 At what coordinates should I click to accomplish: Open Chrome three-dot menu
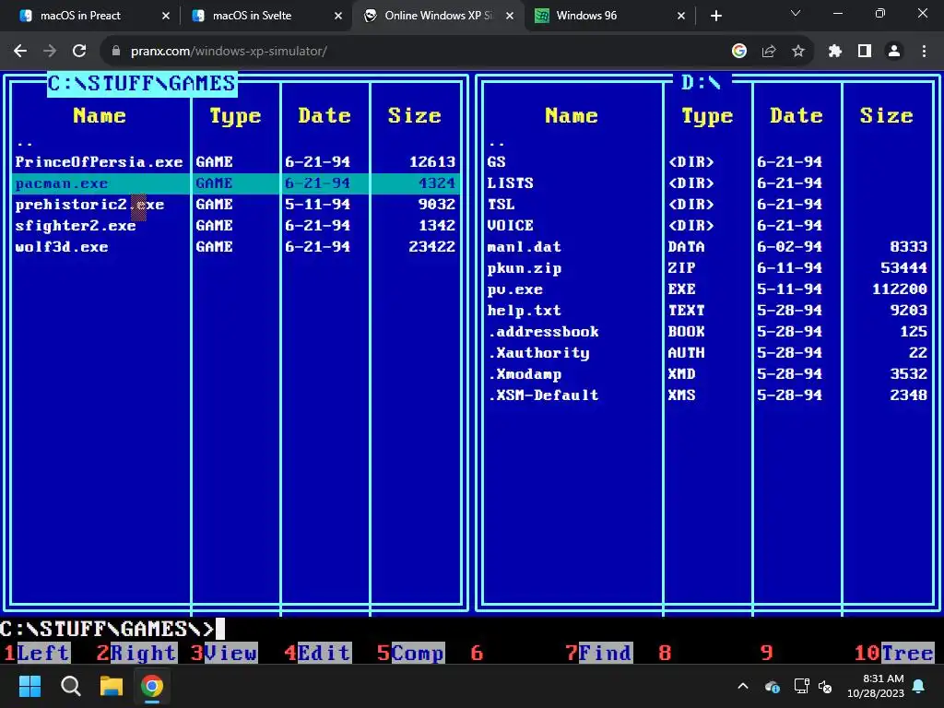(924, 52)
